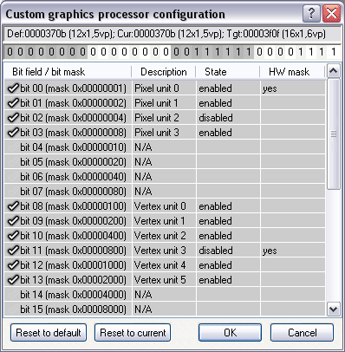Click the scroll up arrow of the list
This screenshot has height=352, width=345.
(x=334, y=71)
